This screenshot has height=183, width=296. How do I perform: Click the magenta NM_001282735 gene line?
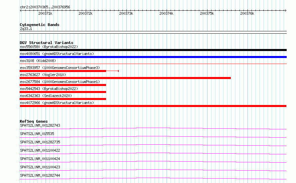(x=153, y=145)
